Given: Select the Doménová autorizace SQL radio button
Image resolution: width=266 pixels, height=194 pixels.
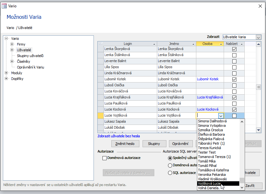Looking at the screenshot, I should point(170,165).
